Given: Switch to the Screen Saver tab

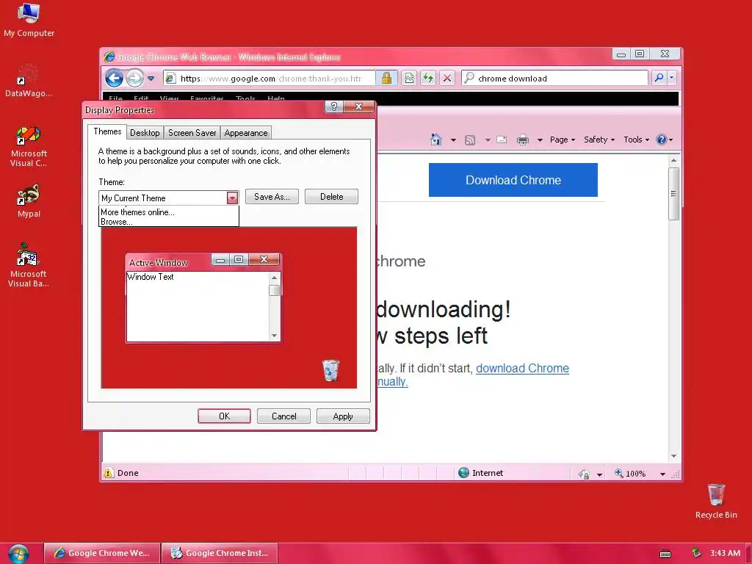Looking at the screenshot, I should point(192,133).
